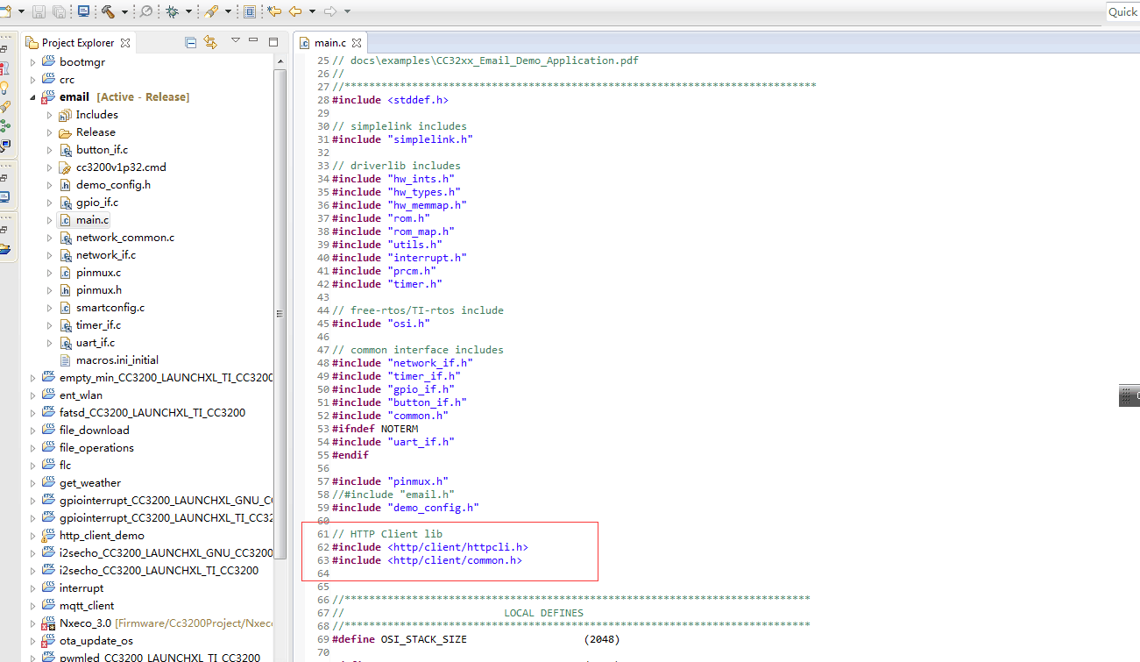1140x662 pixels.
Task: Select main.c in Project Explorer
Action: (x=93, y=220)
